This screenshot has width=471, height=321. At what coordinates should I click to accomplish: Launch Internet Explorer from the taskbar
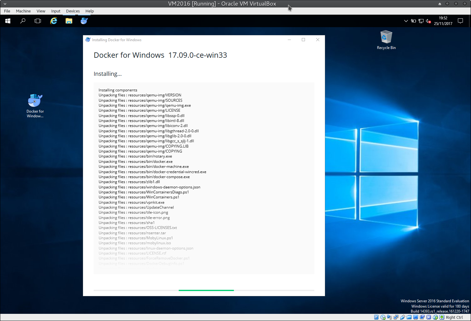point(54,21)
